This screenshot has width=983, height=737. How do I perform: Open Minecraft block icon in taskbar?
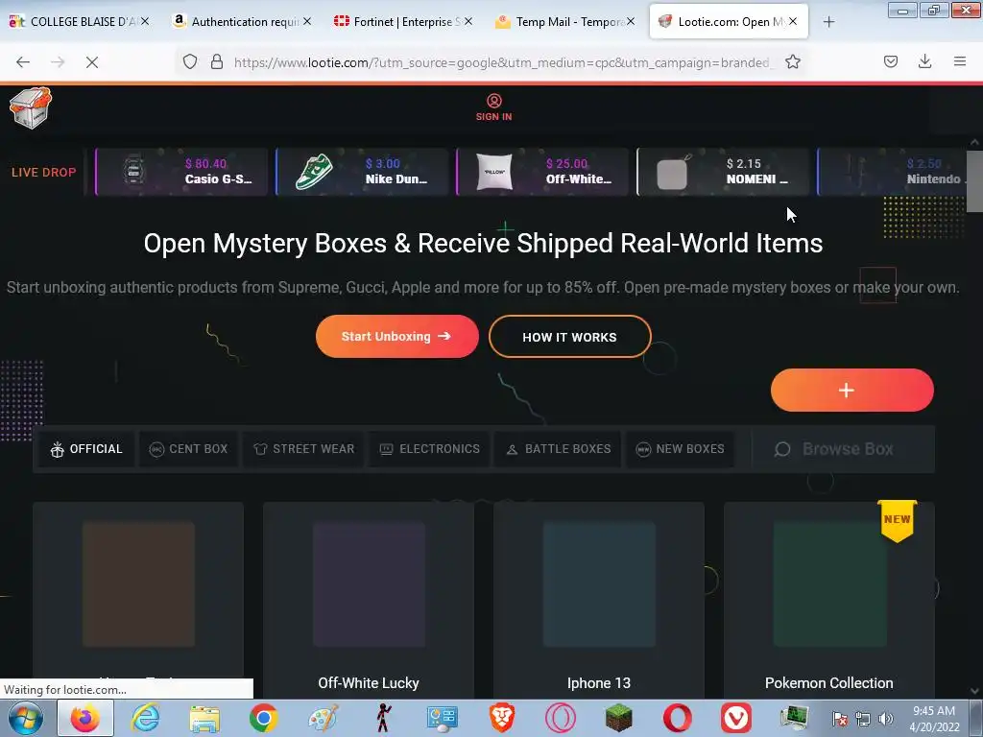click(x=619, y=718)
